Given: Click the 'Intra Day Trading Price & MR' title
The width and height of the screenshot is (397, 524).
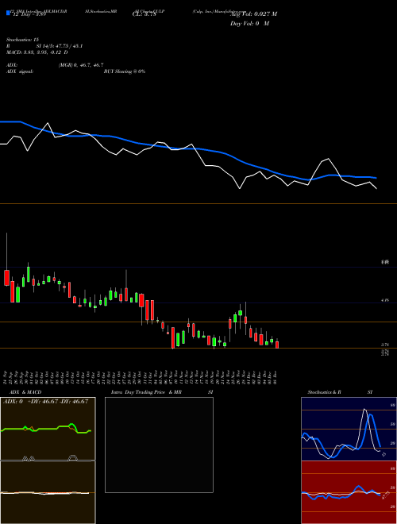Looking at the screenshot, I should coord(146,392).
